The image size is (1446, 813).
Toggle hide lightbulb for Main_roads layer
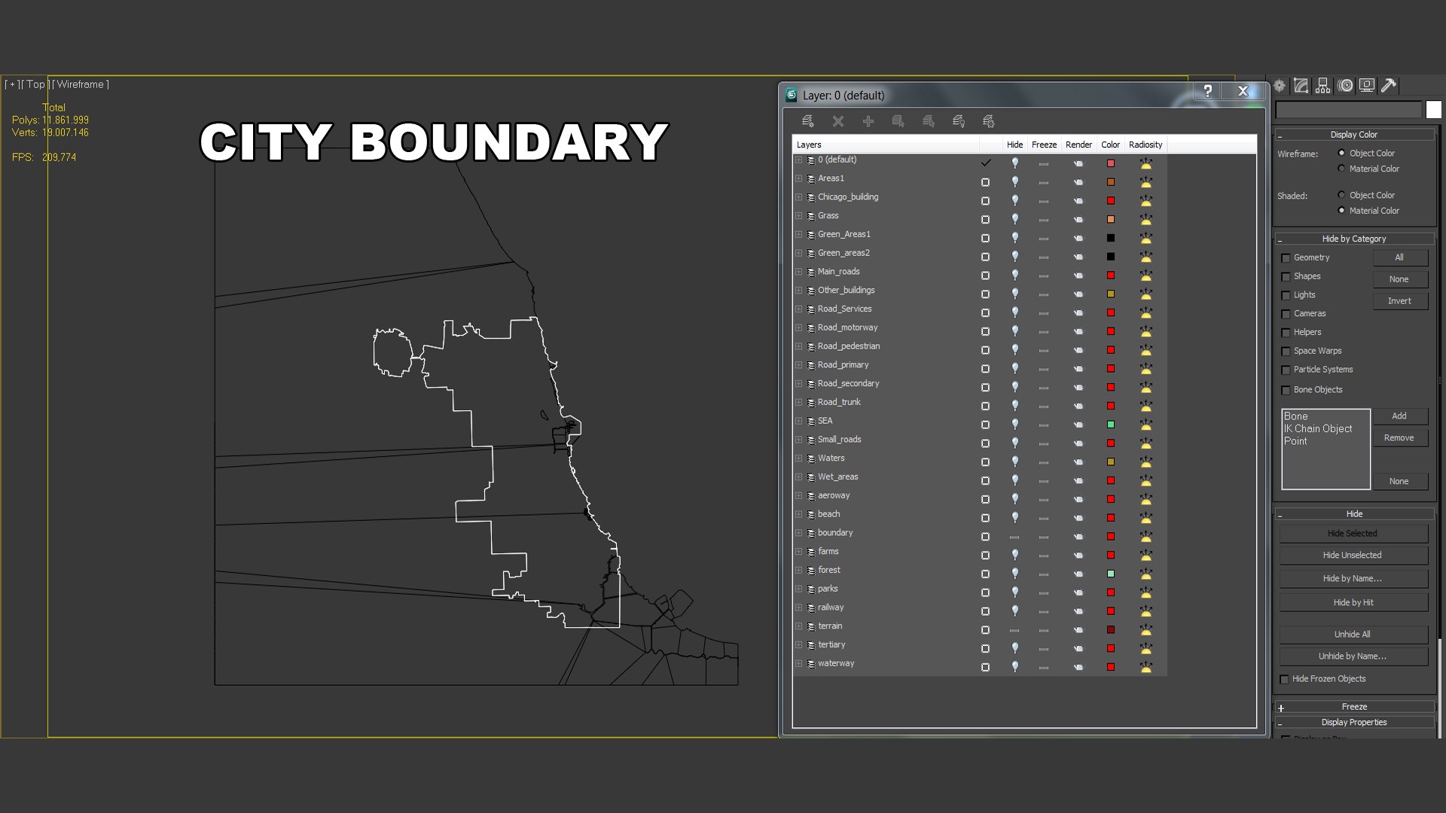click(x=1014, y=276)
